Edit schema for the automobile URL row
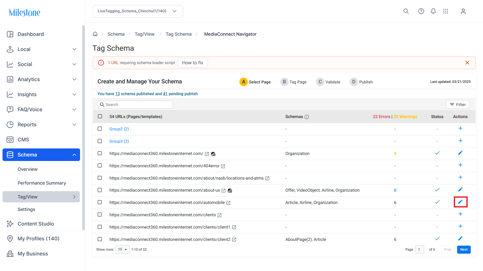Image resolution: width=483 pixels, height=271 pixels. (x=460, y=202)
